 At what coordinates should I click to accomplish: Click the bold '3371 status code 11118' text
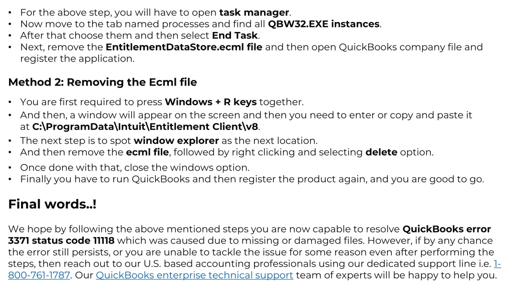61,240
